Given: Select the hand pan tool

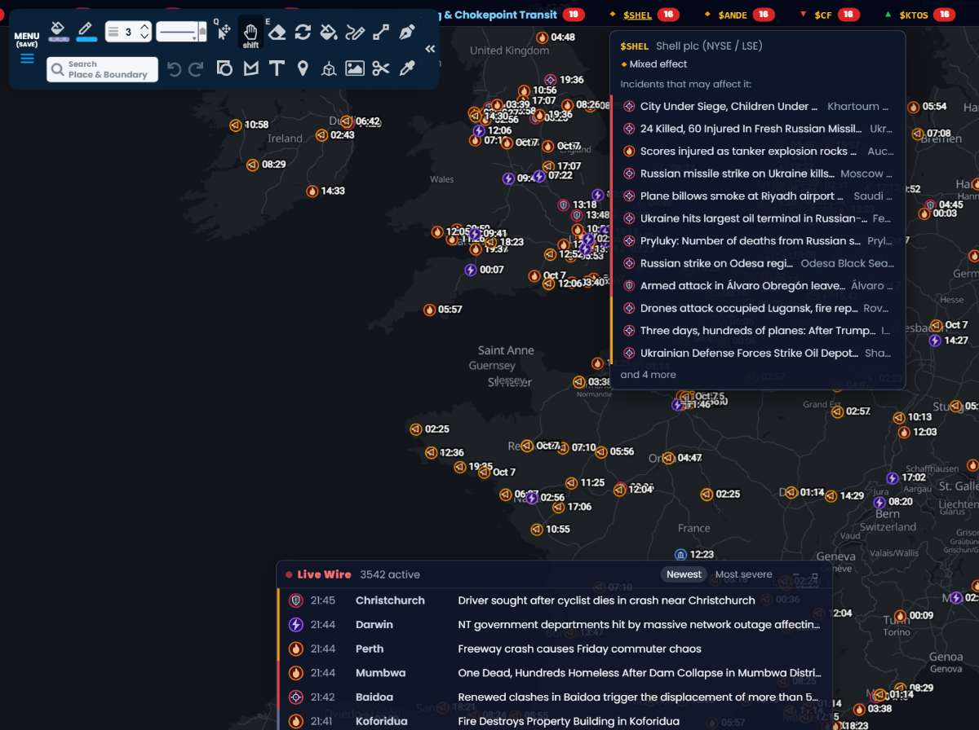Looking at the screenshot, I should pos(250,33).
